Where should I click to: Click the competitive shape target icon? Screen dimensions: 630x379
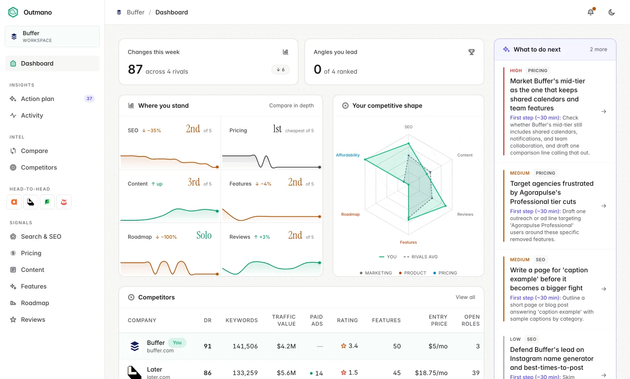345,105
